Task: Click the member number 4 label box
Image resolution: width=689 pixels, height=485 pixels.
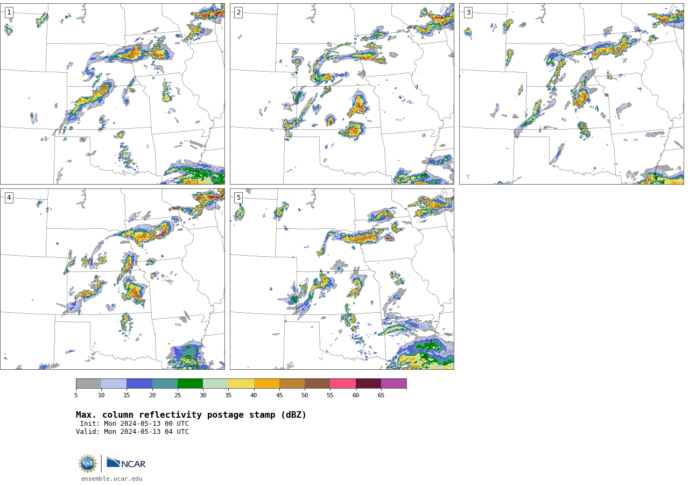Action: (x=9, y=198)
